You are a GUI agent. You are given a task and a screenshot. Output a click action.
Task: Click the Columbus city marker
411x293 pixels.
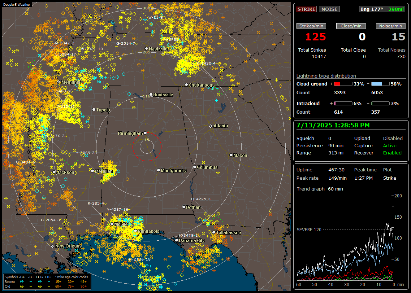click(195, 167)
